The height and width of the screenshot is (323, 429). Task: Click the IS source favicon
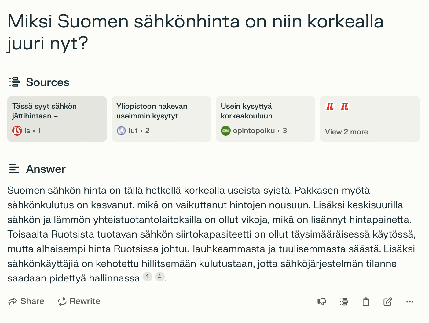tap(17, 131)
